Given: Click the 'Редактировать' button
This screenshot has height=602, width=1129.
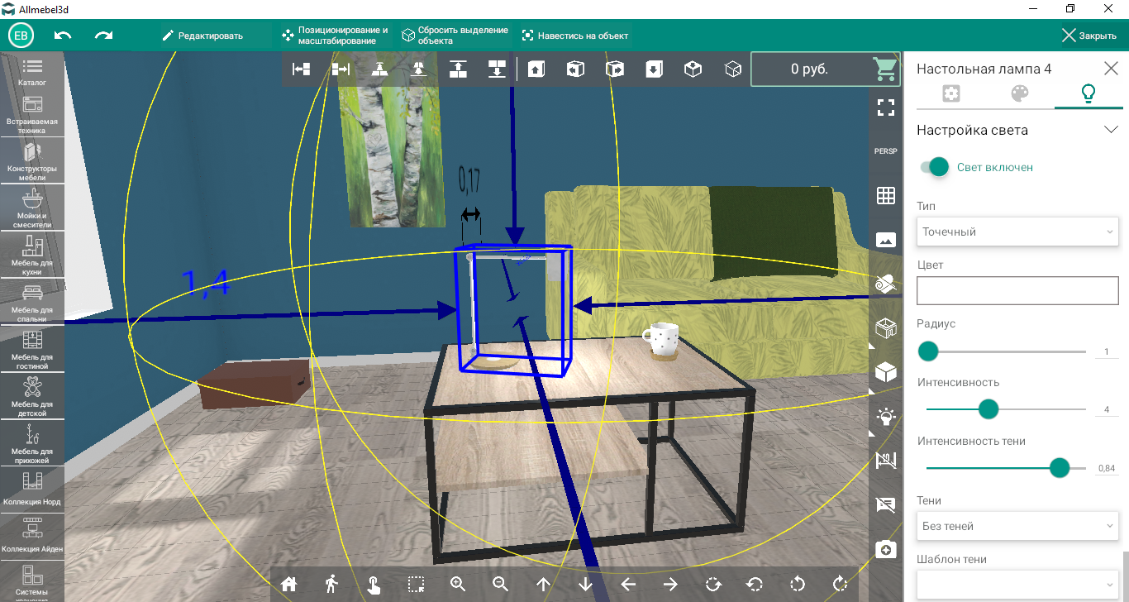Looking at the screenshot, I should [202, 36].
